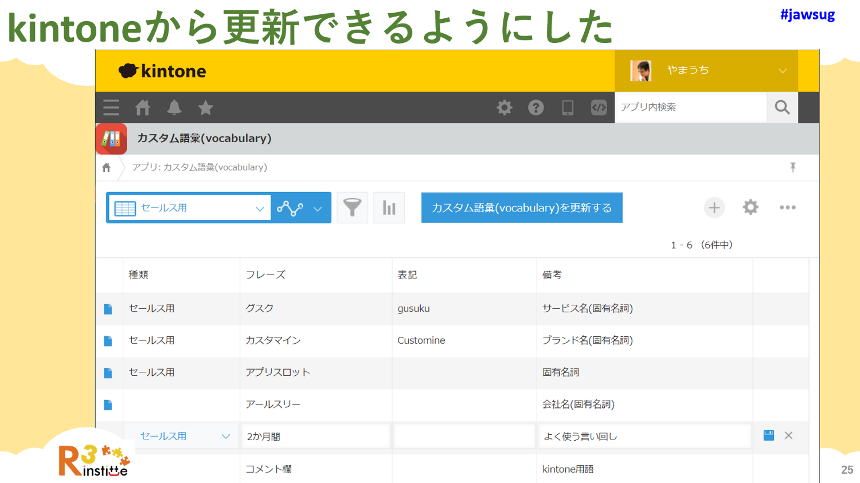The image size is (860, 483).
Task: Open the hamburger menu in navigation bar
Action: [111, 108]
